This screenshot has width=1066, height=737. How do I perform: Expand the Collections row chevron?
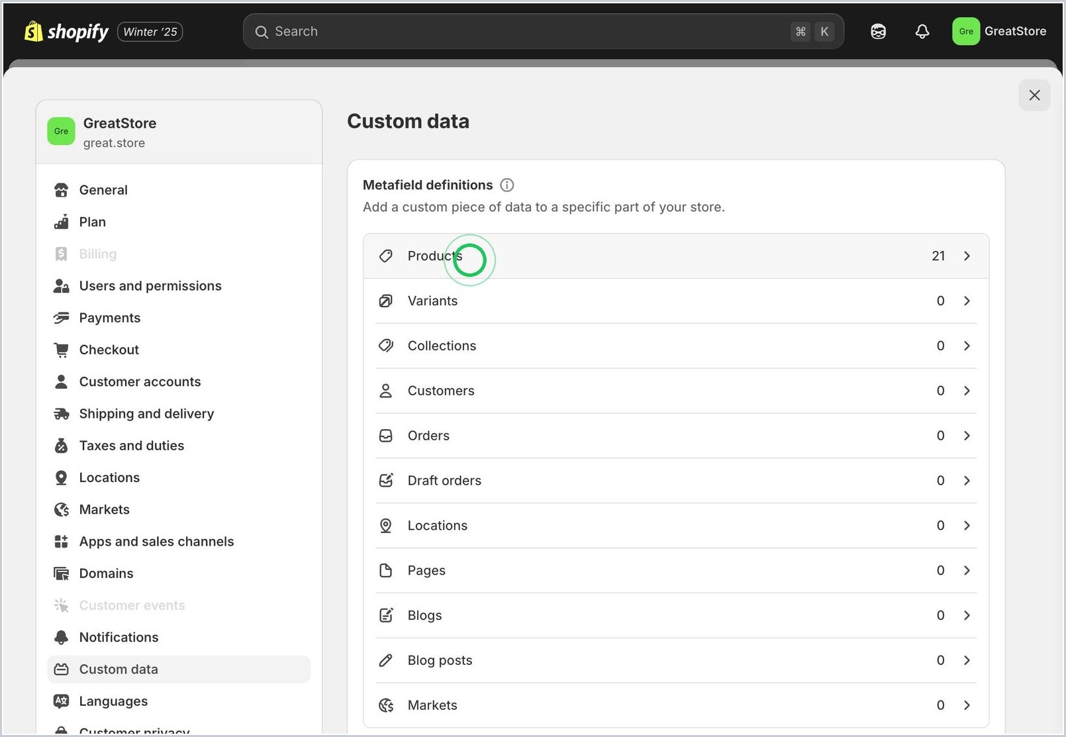(967, 346)
